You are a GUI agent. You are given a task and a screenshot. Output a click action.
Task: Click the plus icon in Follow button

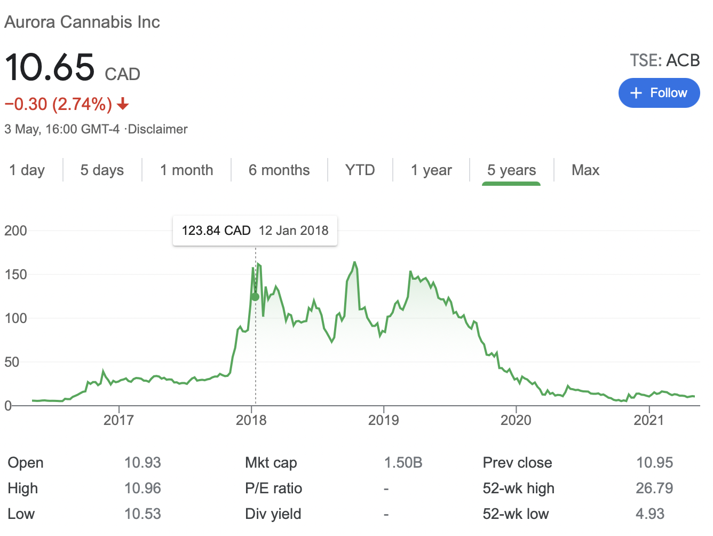[636, 93]
